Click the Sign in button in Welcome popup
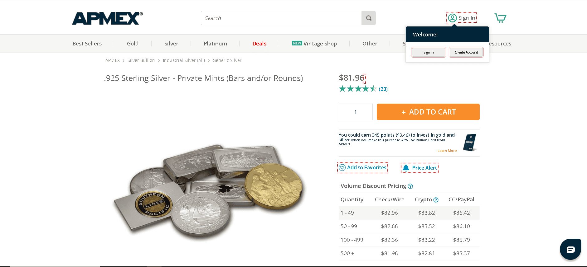This screenshot has width=587, height=267. pos(428,52)
